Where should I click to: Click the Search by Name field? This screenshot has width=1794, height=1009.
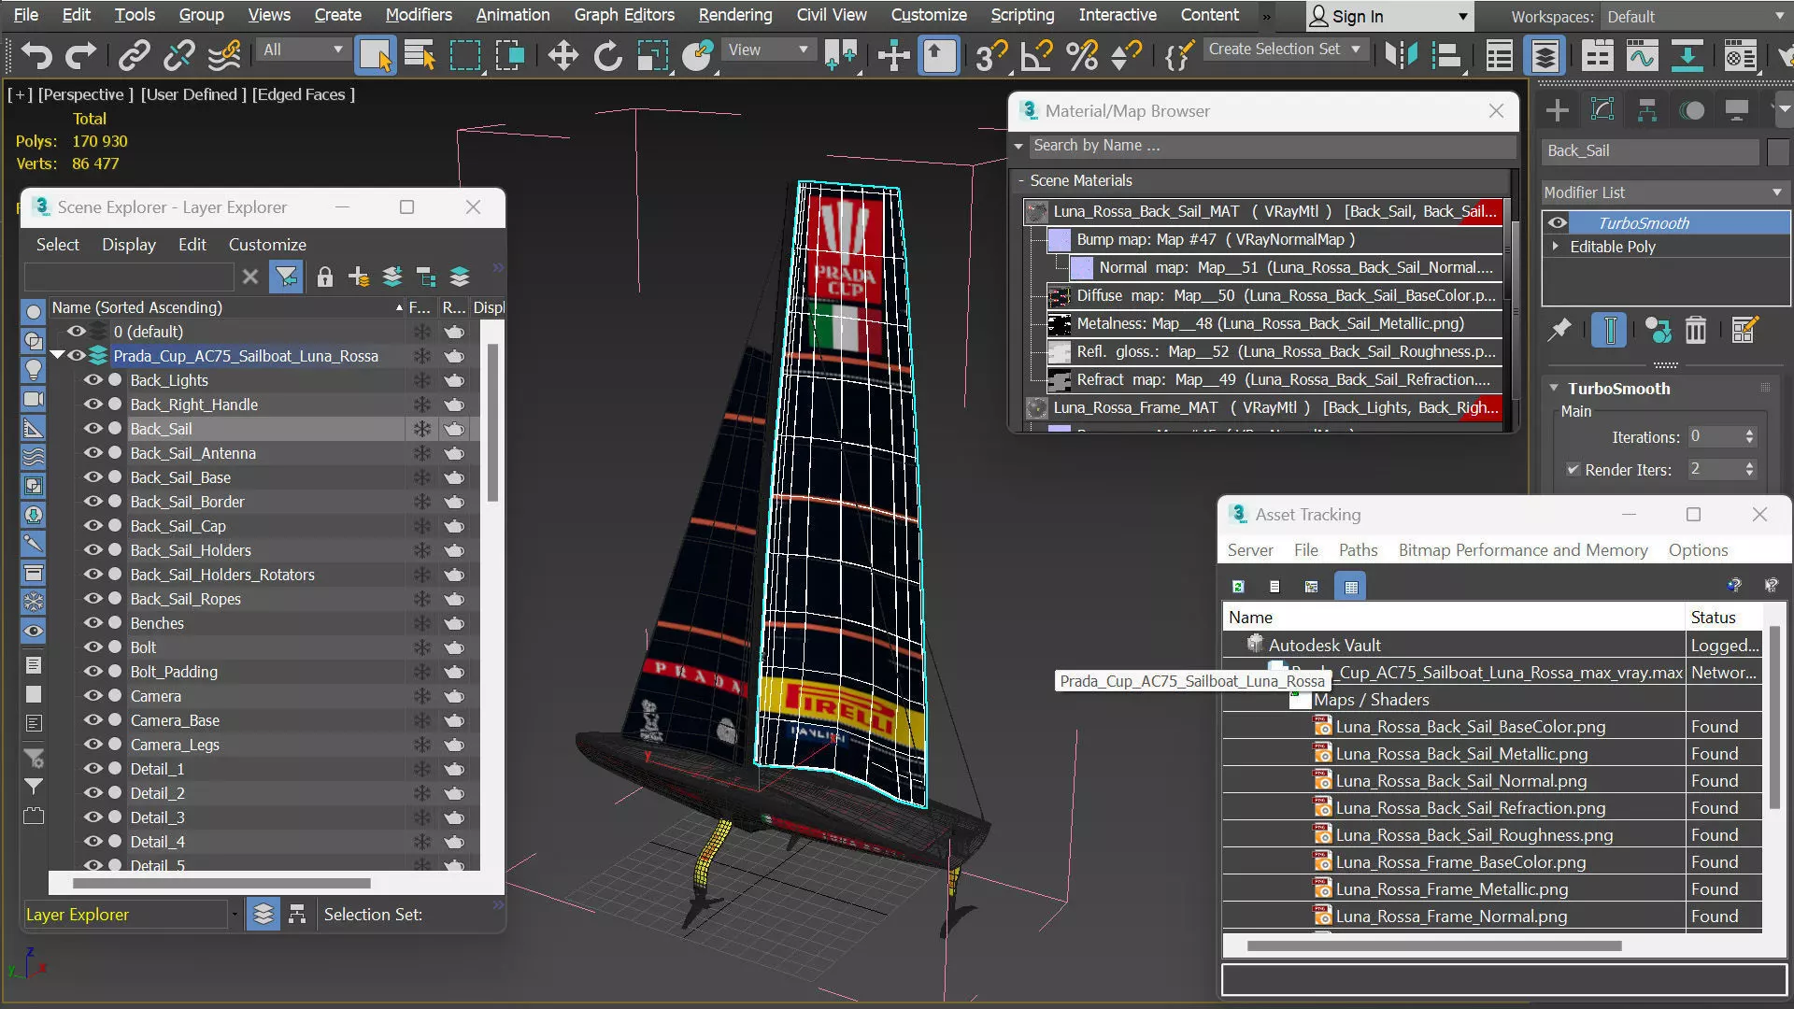1271,146
